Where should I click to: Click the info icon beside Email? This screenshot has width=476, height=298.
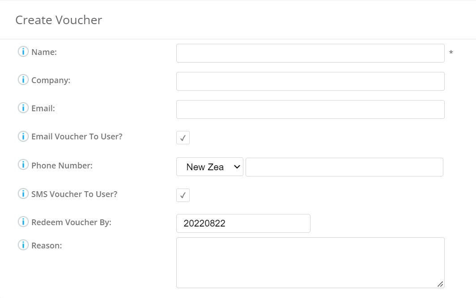coord(23,108)
